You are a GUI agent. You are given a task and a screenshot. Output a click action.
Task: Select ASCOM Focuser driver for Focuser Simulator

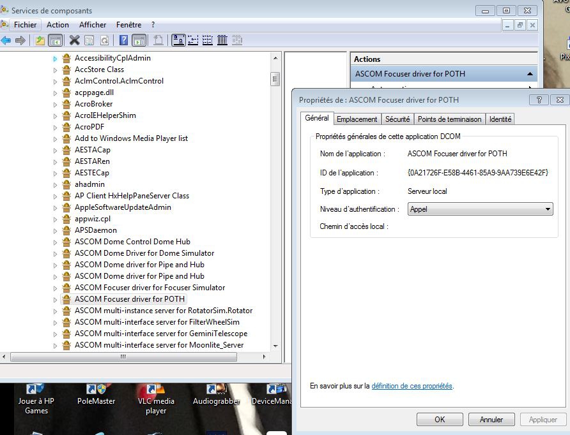(x=150, y=288)
